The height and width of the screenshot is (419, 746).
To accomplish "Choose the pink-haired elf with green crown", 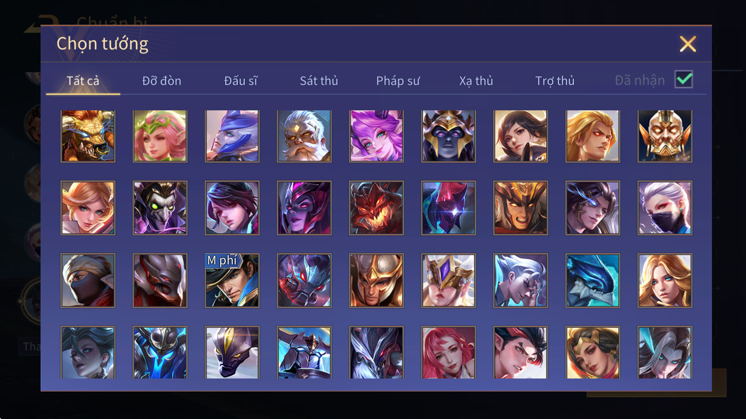I will (160, 136).
